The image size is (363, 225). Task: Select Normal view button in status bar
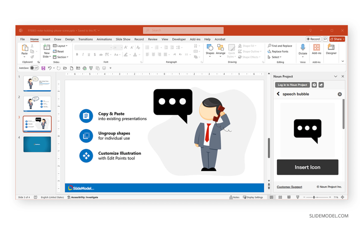pos(271,197)
